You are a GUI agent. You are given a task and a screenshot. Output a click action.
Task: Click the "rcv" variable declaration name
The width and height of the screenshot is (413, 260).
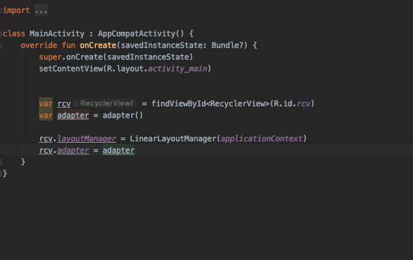pyautogui.click(x=64, y=104)
